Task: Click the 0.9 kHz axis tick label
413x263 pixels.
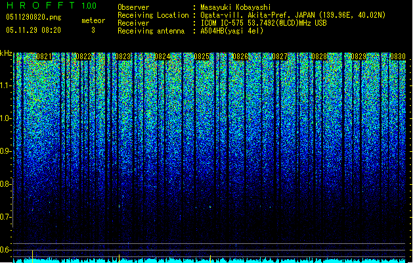Action: [5, 151]
